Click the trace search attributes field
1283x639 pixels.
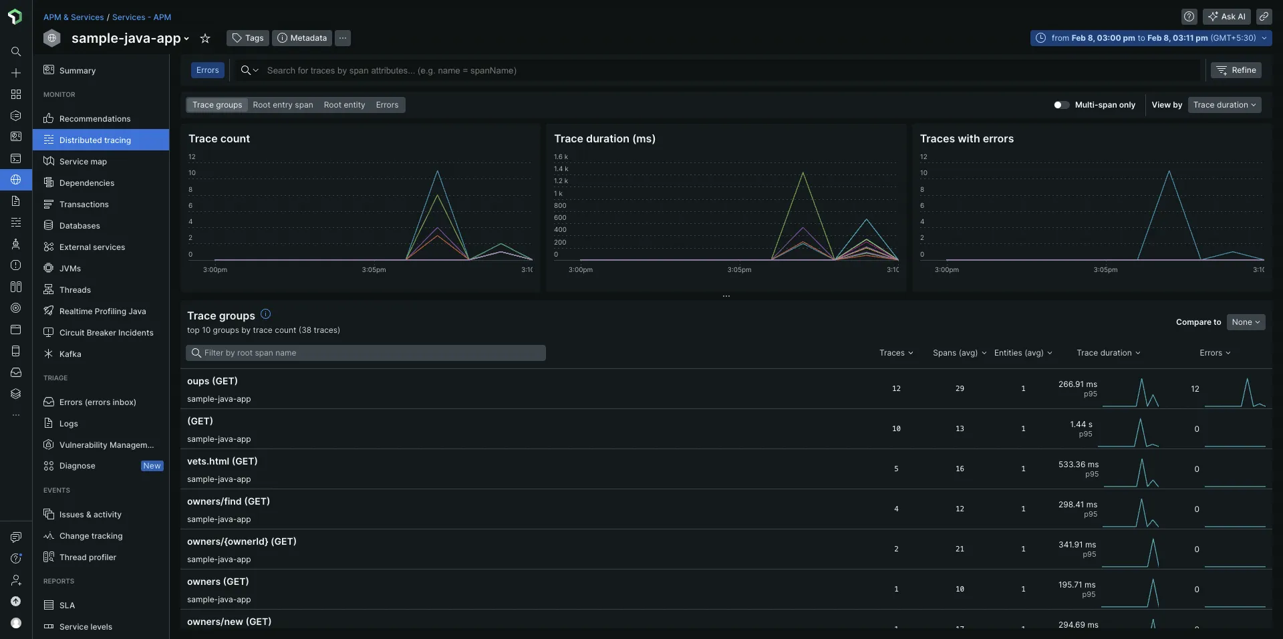732,70
